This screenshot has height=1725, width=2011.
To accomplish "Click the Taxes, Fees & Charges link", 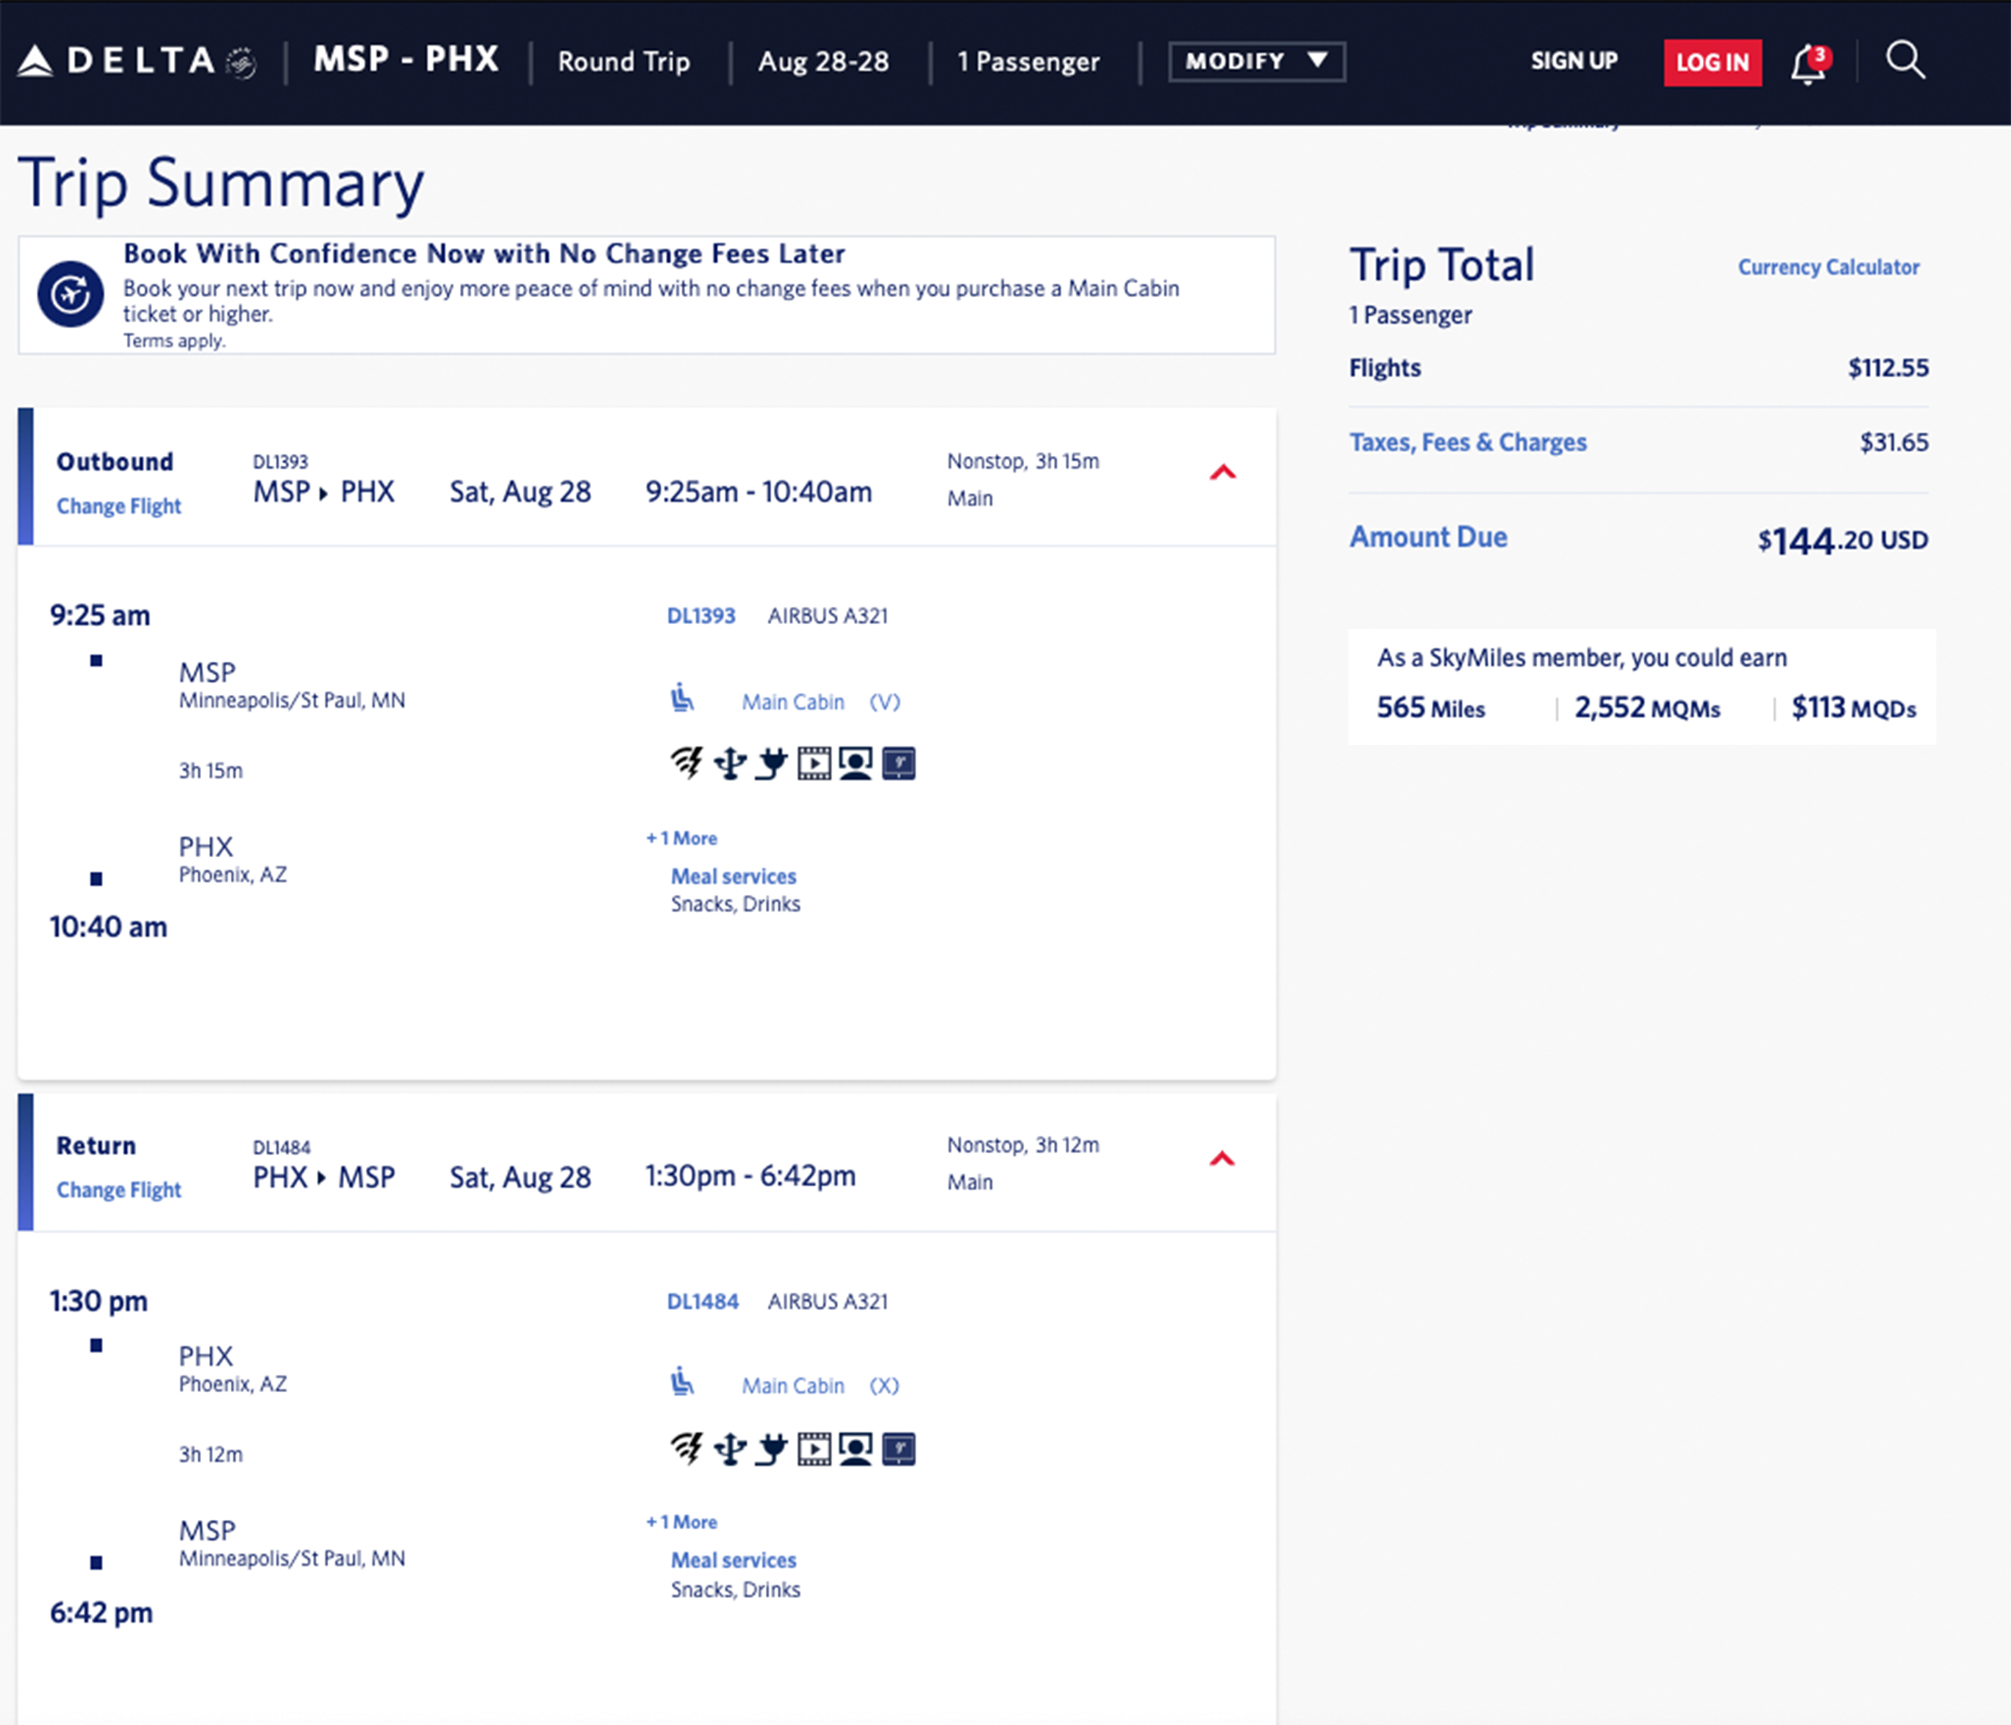I will [x=1467, y=442].
